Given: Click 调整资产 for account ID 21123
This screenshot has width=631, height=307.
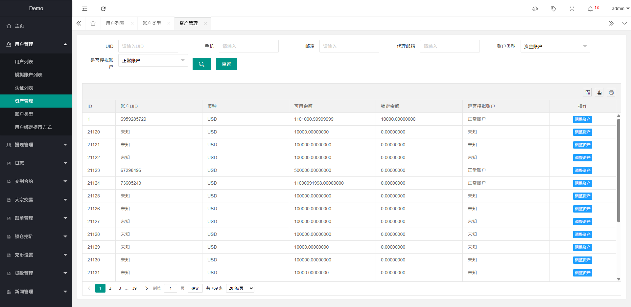Looking at the screenshot, I should point(582,171).
